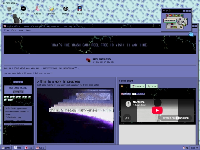200x150 pixels.
Task: Click the Nocturne channel avatar
Action: (128, 104)
